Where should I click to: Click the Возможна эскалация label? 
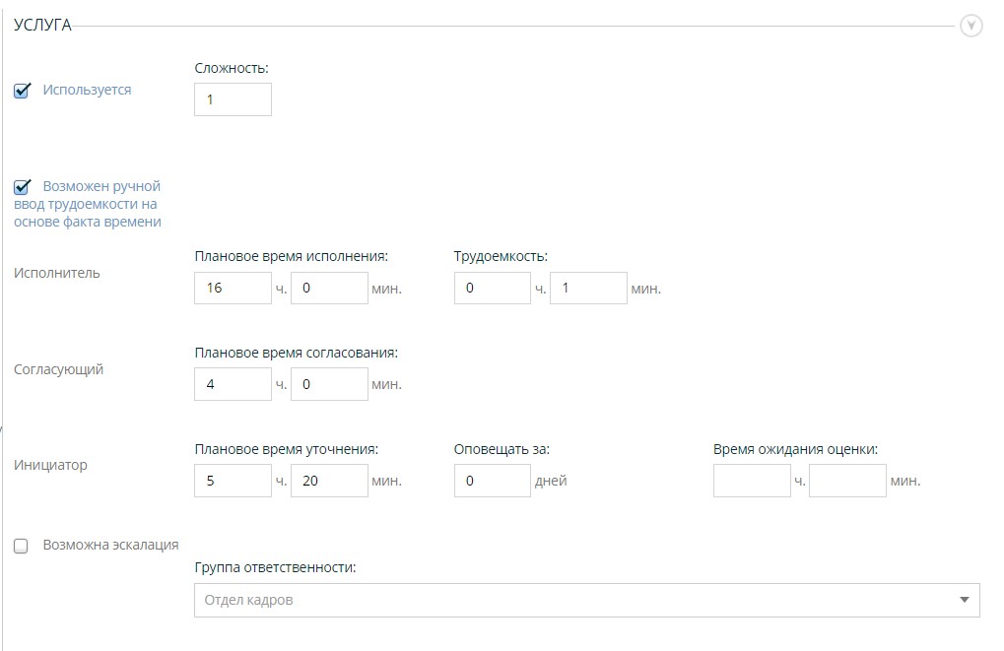click(x=110, y=545)
